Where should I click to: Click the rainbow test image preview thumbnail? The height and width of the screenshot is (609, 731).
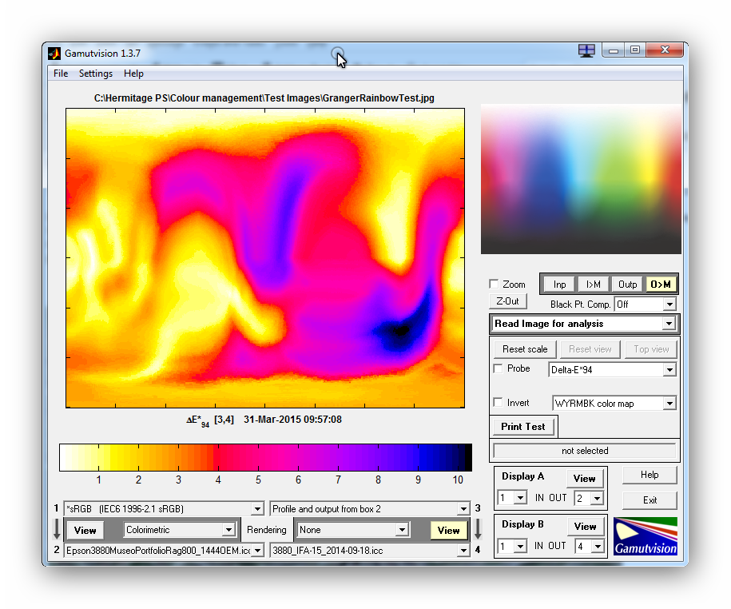pyautogui.click(x=581, y=179)
